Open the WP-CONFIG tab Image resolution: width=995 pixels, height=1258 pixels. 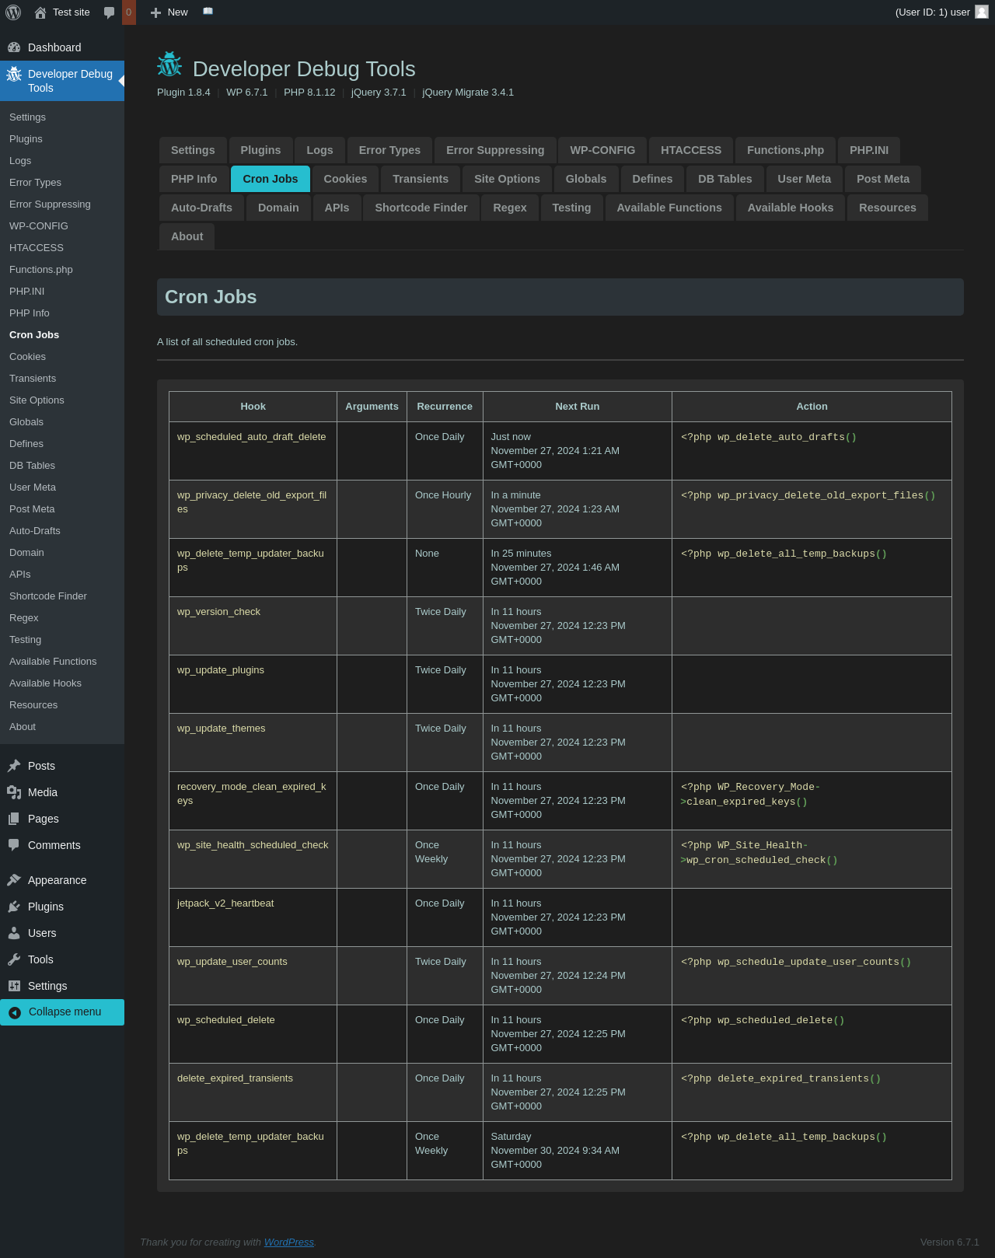(602, 150)
